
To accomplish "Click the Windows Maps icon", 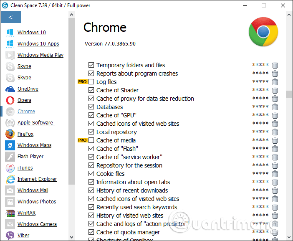I will coord(10,145).
